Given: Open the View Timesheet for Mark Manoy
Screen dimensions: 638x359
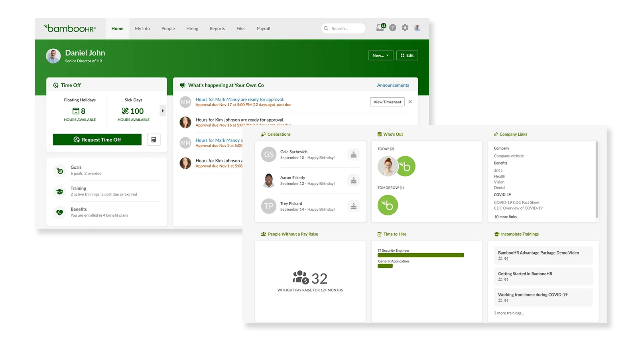Looking at the screenshot, I should (x=387, y=102).
